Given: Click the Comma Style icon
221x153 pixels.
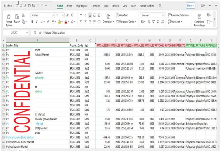Looking at the screenshot, I should [x=153, y=22].
